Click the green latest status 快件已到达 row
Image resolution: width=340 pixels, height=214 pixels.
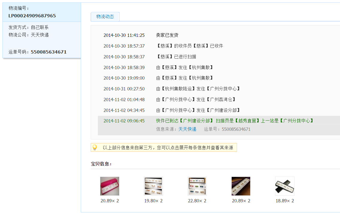coord(235,121)
